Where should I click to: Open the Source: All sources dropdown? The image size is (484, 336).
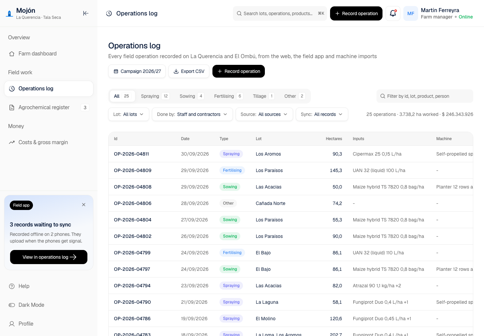[x=264, y=114]
